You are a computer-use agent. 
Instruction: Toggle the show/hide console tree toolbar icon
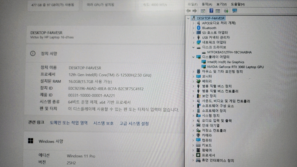[x=203, y=11]
